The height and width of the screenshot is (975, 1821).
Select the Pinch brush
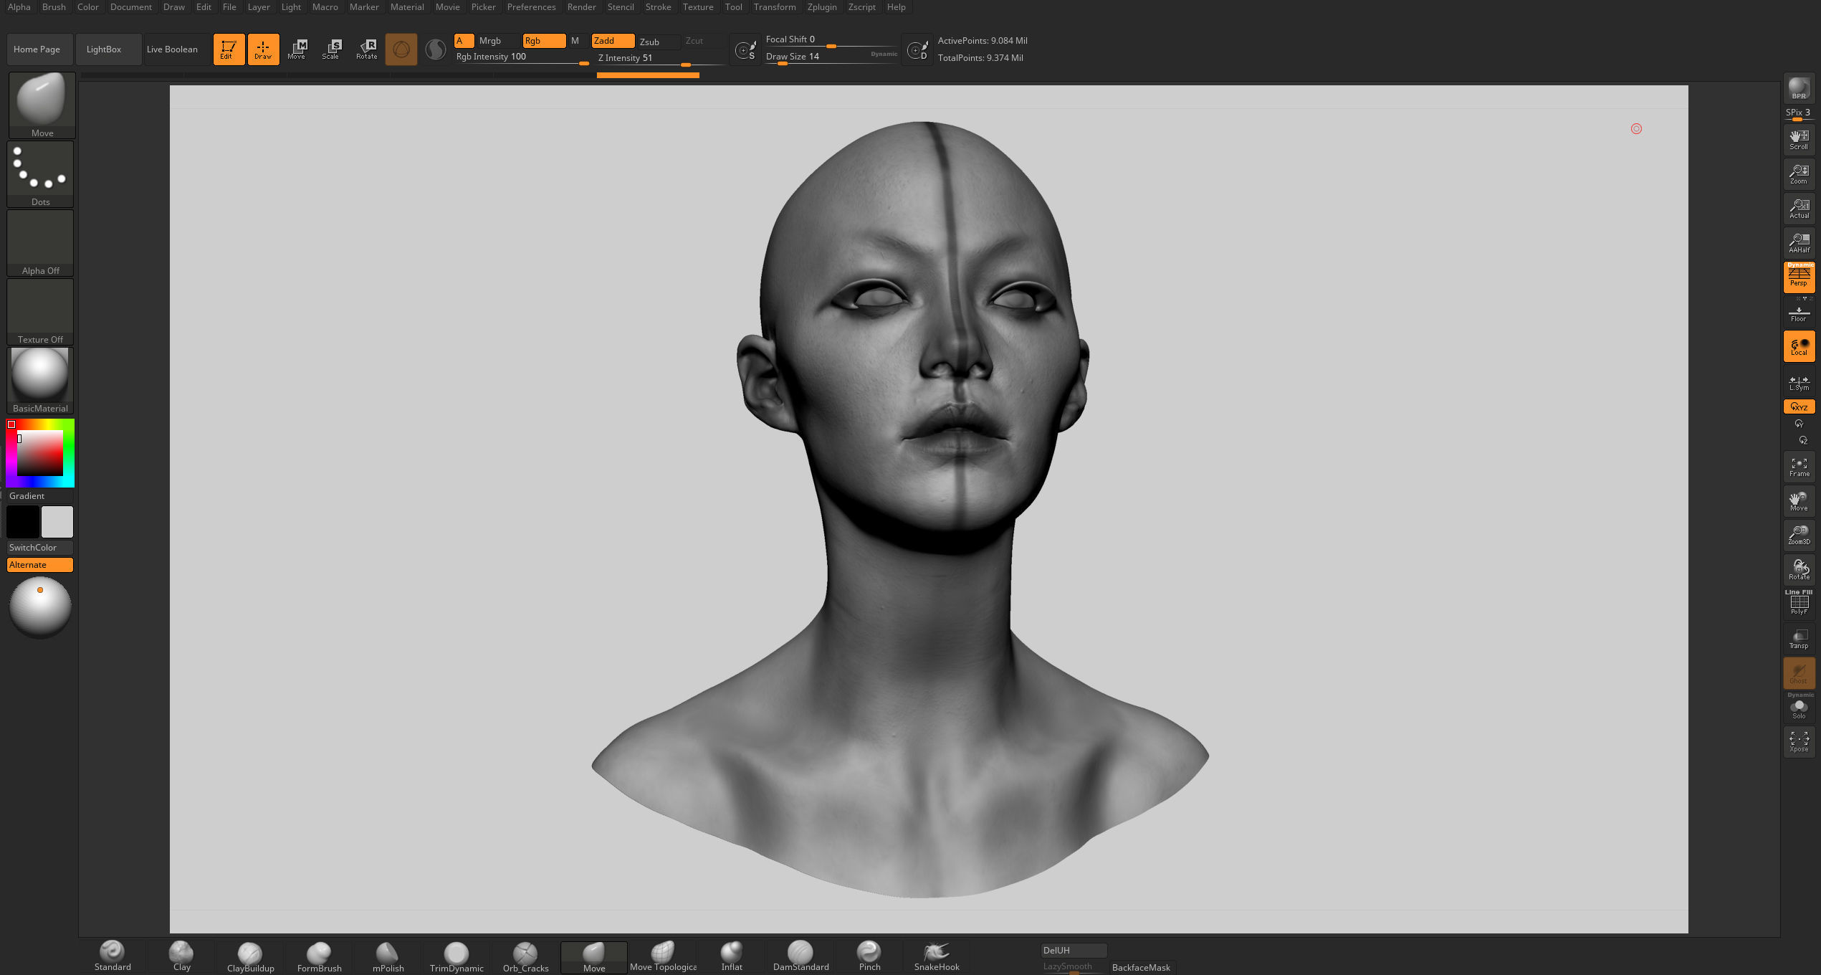(869, 956)
